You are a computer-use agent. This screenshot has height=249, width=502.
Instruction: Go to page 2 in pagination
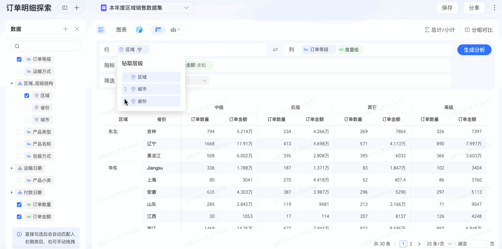(x=411, y=244)
